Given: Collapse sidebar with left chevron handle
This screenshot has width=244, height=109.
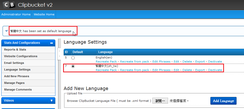Looking at the screenshot, I should tap(60, 51).
